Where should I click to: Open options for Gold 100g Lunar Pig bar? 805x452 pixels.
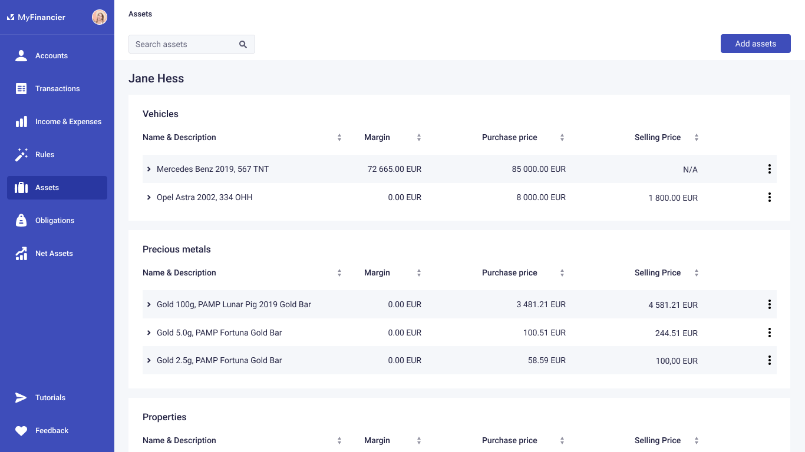(x=769, y=305)
